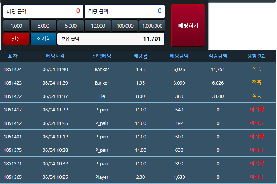Click bet amount 3,090
Screen dimensions: 277x184
(179, 83)
